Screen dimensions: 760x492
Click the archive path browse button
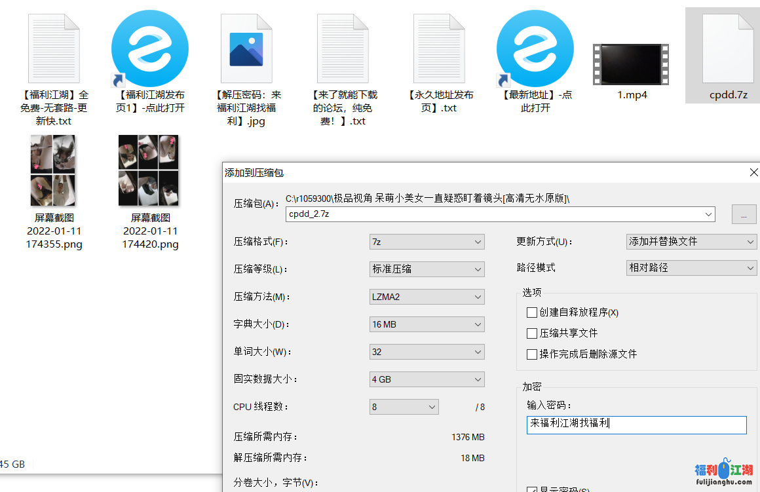[744, 214]
